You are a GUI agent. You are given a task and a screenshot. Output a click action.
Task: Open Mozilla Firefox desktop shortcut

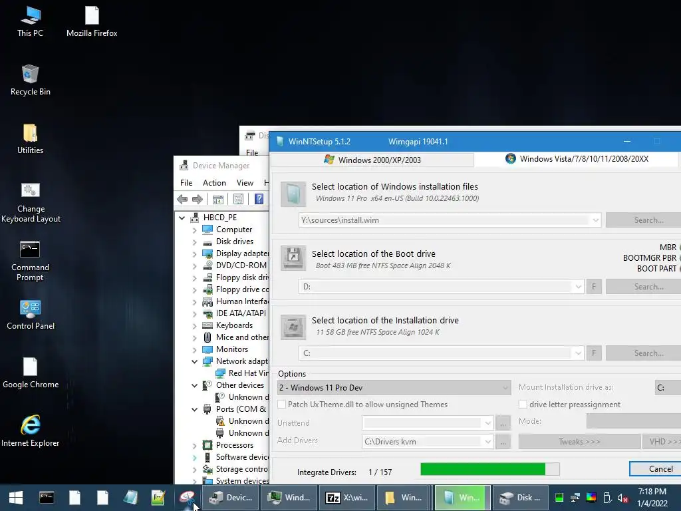pyautogui.click(x=92, y=22)
